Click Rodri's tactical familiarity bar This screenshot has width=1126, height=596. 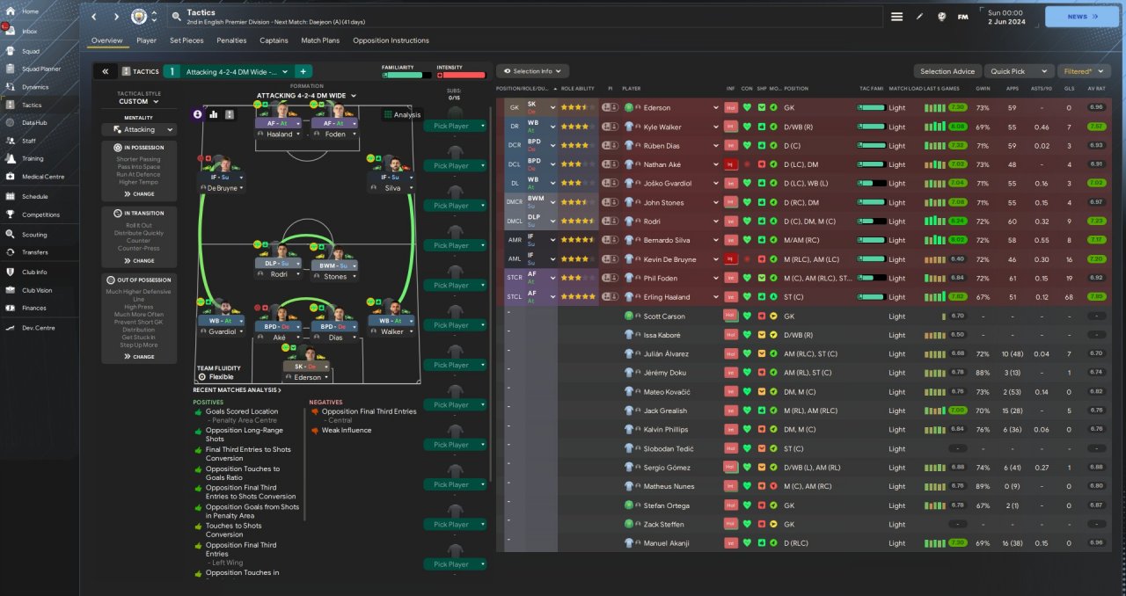(870, 222)
